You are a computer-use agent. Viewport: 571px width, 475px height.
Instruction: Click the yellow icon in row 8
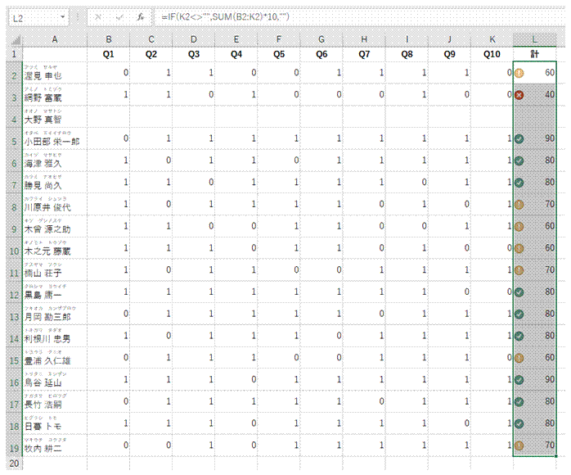coord(519,205)
